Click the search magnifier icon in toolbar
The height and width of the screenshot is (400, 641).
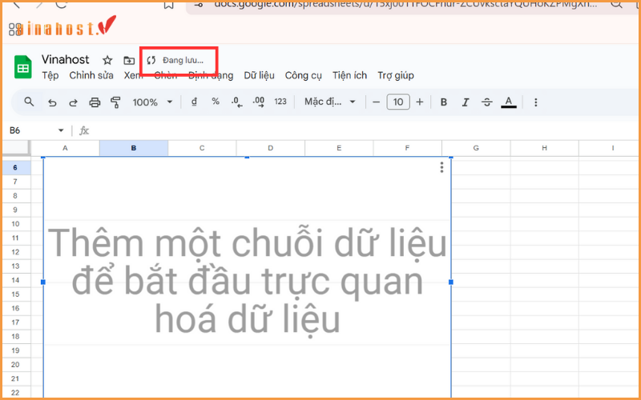click(30, 102)
